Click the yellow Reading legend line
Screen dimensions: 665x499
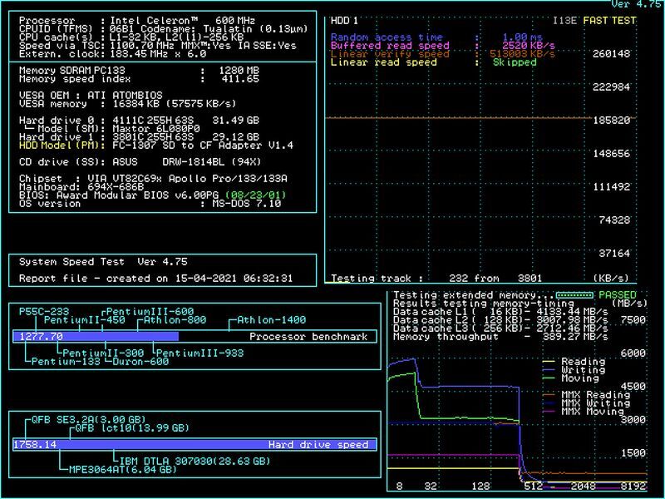pyautogui.click(x=549, y=362)
